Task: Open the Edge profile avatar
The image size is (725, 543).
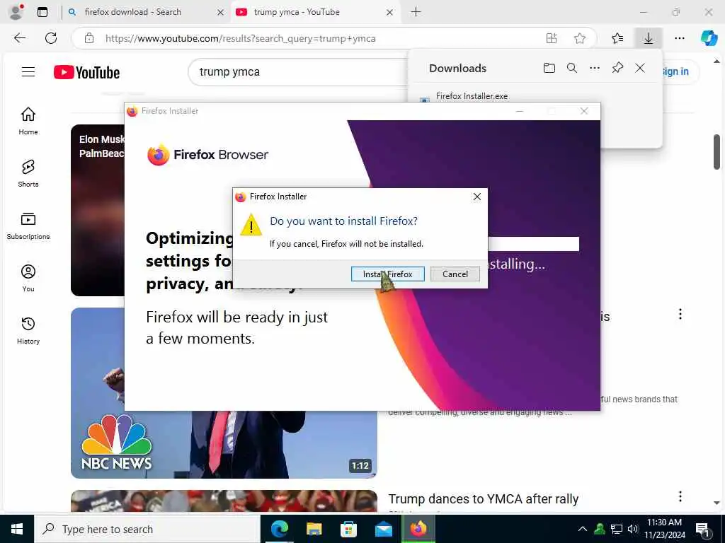Action: coord(16,12)
